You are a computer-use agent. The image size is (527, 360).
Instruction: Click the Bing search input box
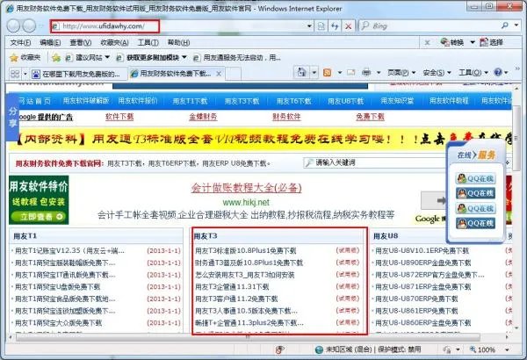pos(430,25)
